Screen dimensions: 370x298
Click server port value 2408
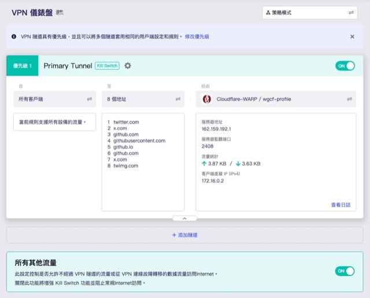click(208, 146)
